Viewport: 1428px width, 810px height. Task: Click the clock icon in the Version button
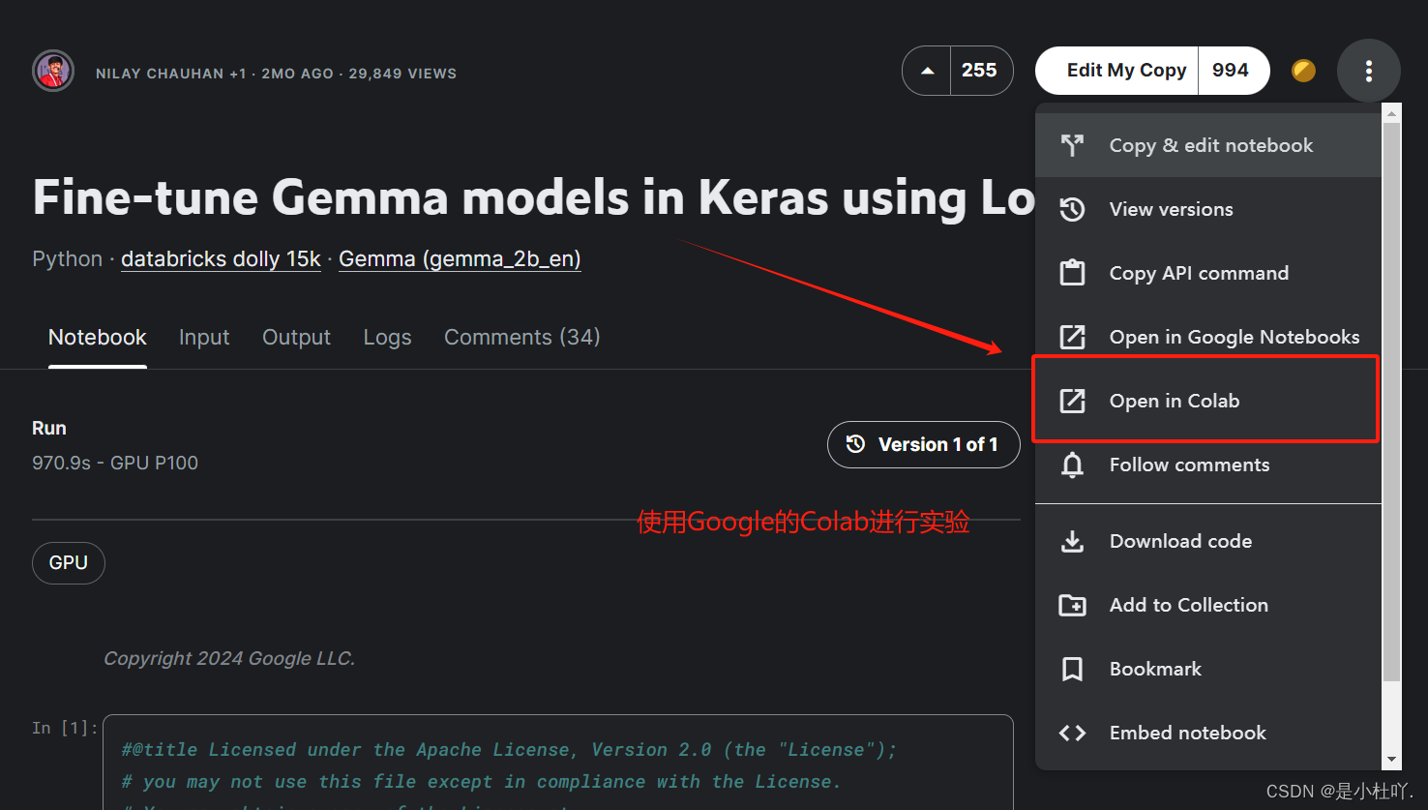[x=855, y=444]
